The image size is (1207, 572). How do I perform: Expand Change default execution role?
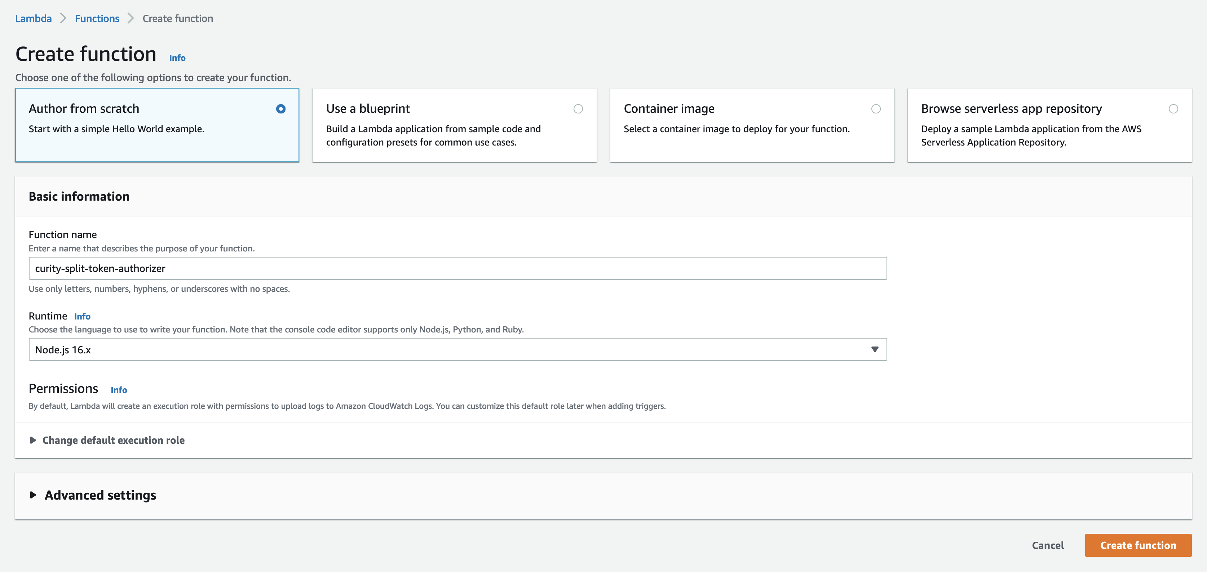114,440
